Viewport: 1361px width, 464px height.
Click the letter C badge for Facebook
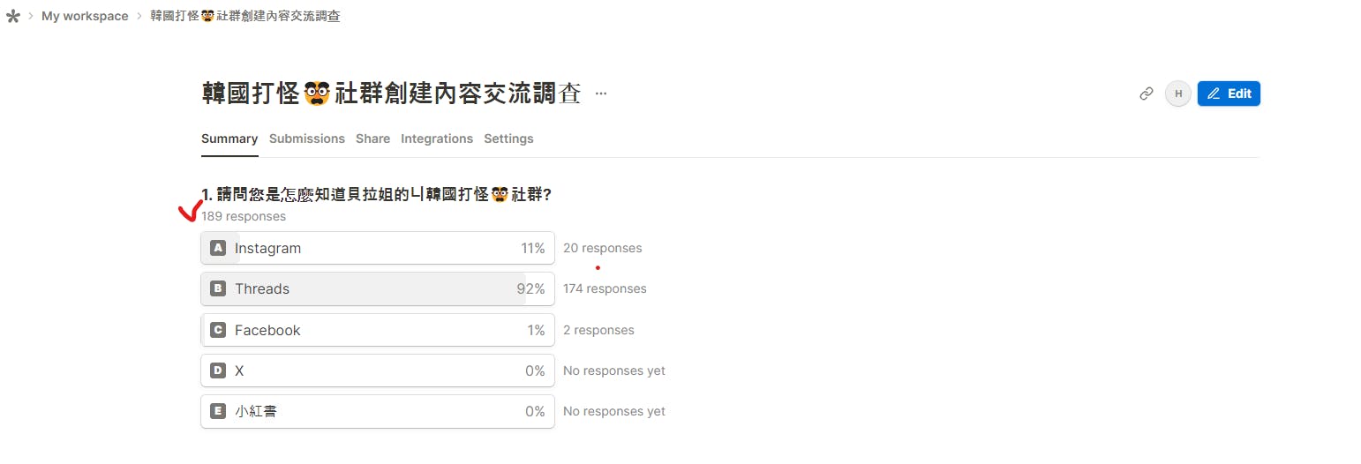(218, 330)
